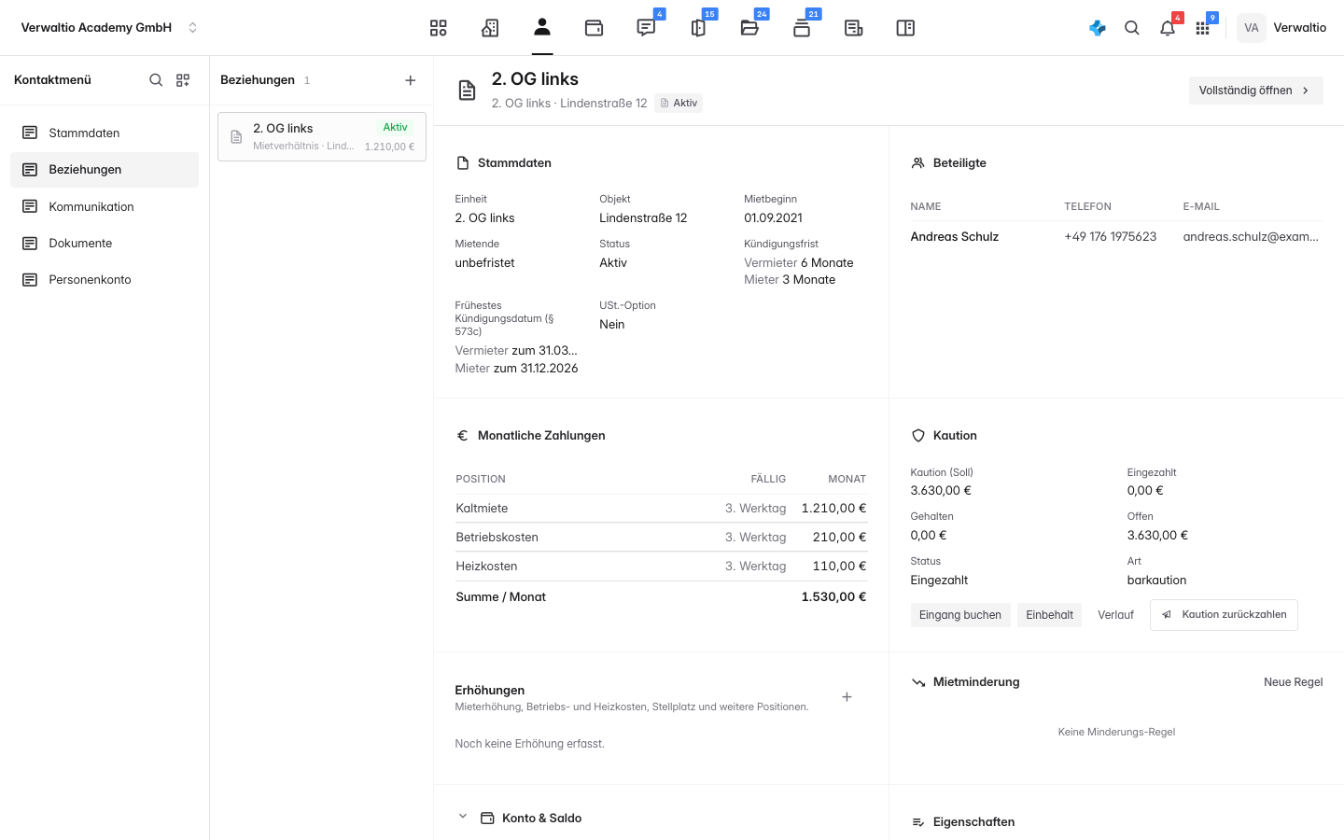
Task: Open notifications bell with red badge
Action: click(x=1168, y=28)
